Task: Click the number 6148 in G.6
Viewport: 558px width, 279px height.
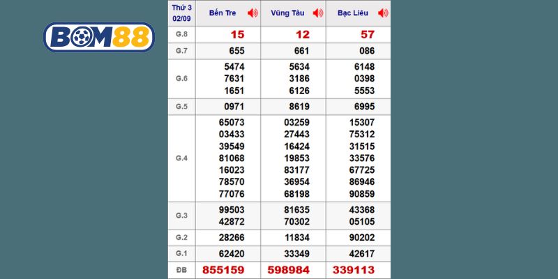Action: point(364,67)
